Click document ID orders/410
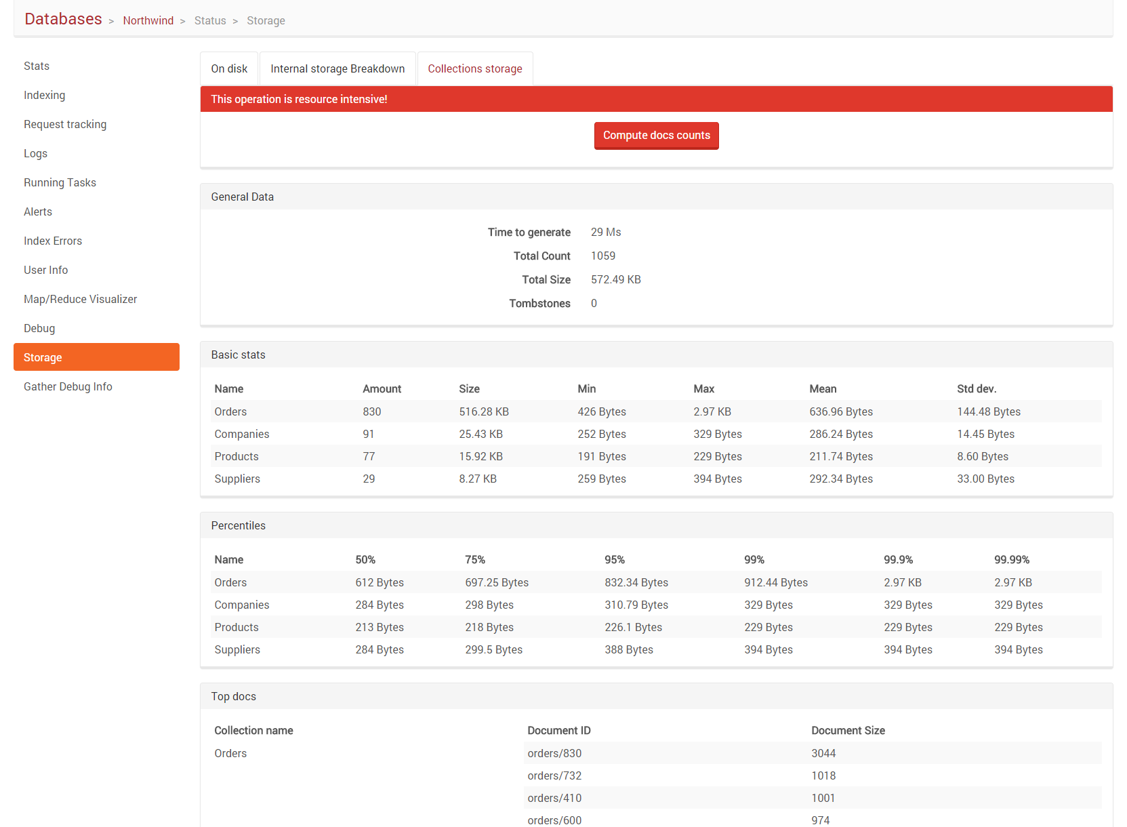1127x827 pixels. point(554,798)
